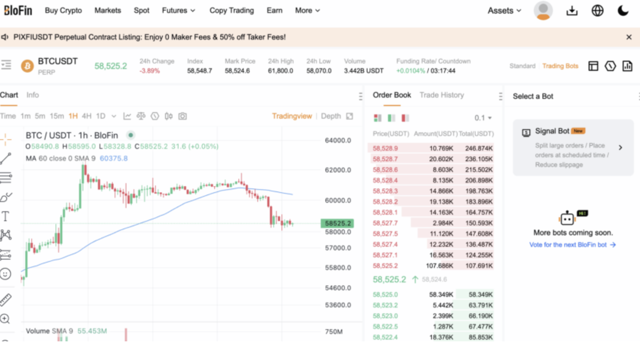Open order book 0.1 precision dropdown
The image size is (640, 353).
pos(483,118)
